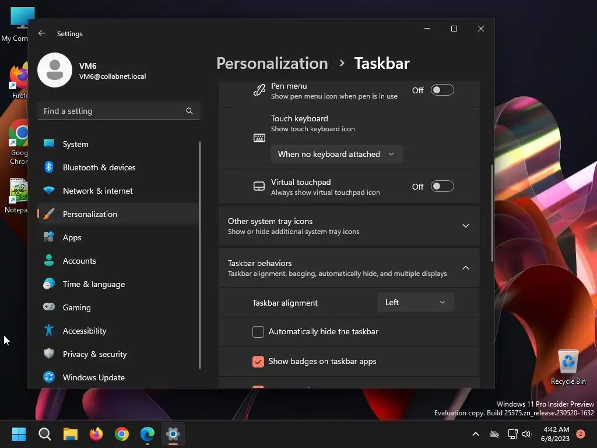Select the My Computer desktop icon
The height and width of the screenshot is (448, 597).
[14, 24]
